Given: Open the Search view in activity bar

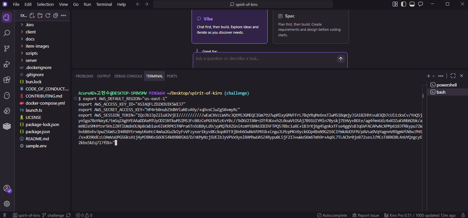Looking at the screenshot, I should coord(7,33).
